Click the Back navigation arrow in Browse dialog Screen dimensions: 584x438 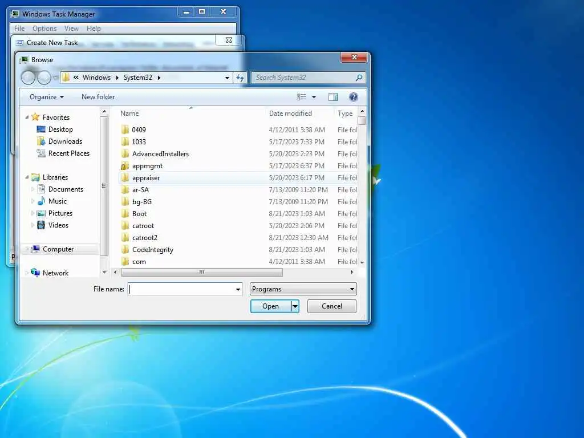28,78
